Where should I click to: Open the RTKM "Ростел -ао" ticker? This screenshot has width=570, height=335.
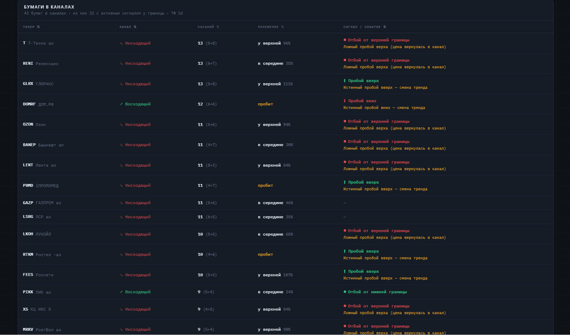pos(42,255)
